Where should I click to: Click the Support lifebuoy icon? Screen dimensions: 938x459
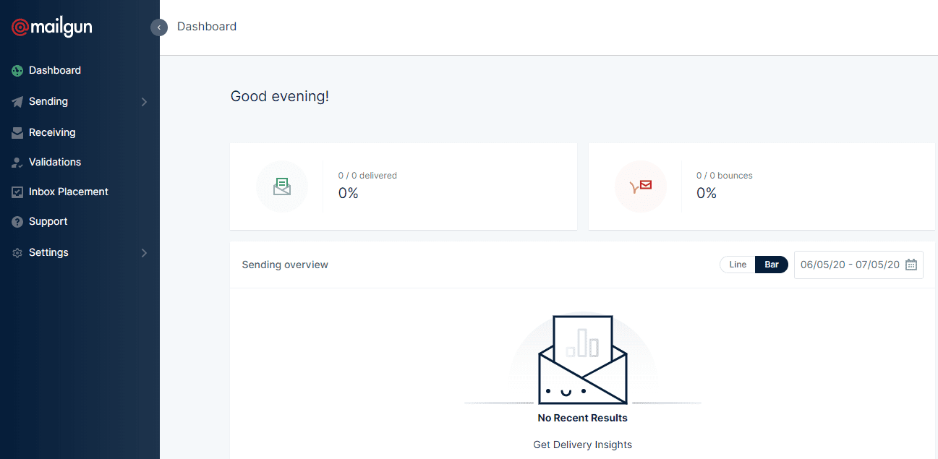pyautogui.click(x=16, y=221)
